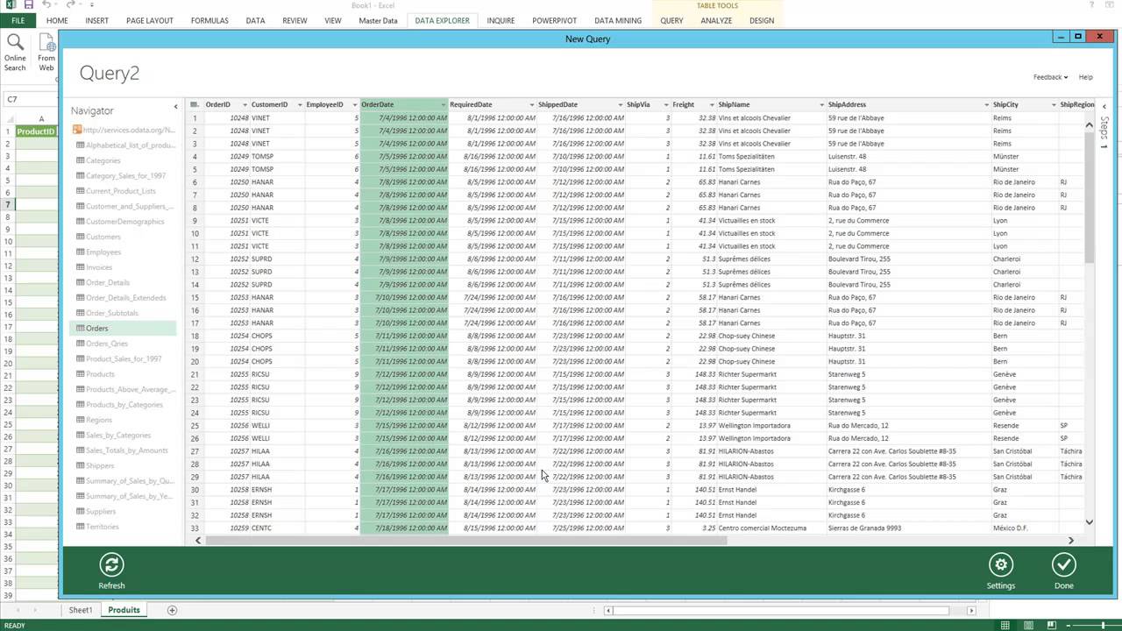Click the odata service source icon in Navigator

point(77,130)
